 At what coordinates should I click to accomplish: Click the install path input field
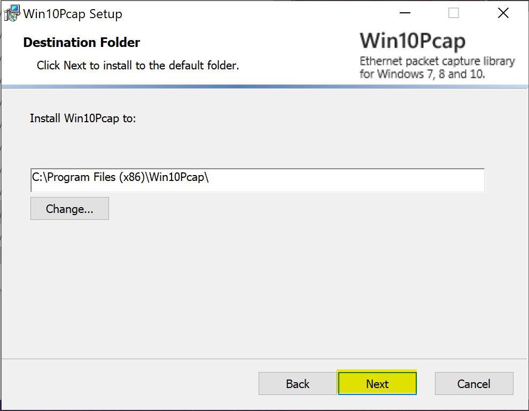point(258,180)
